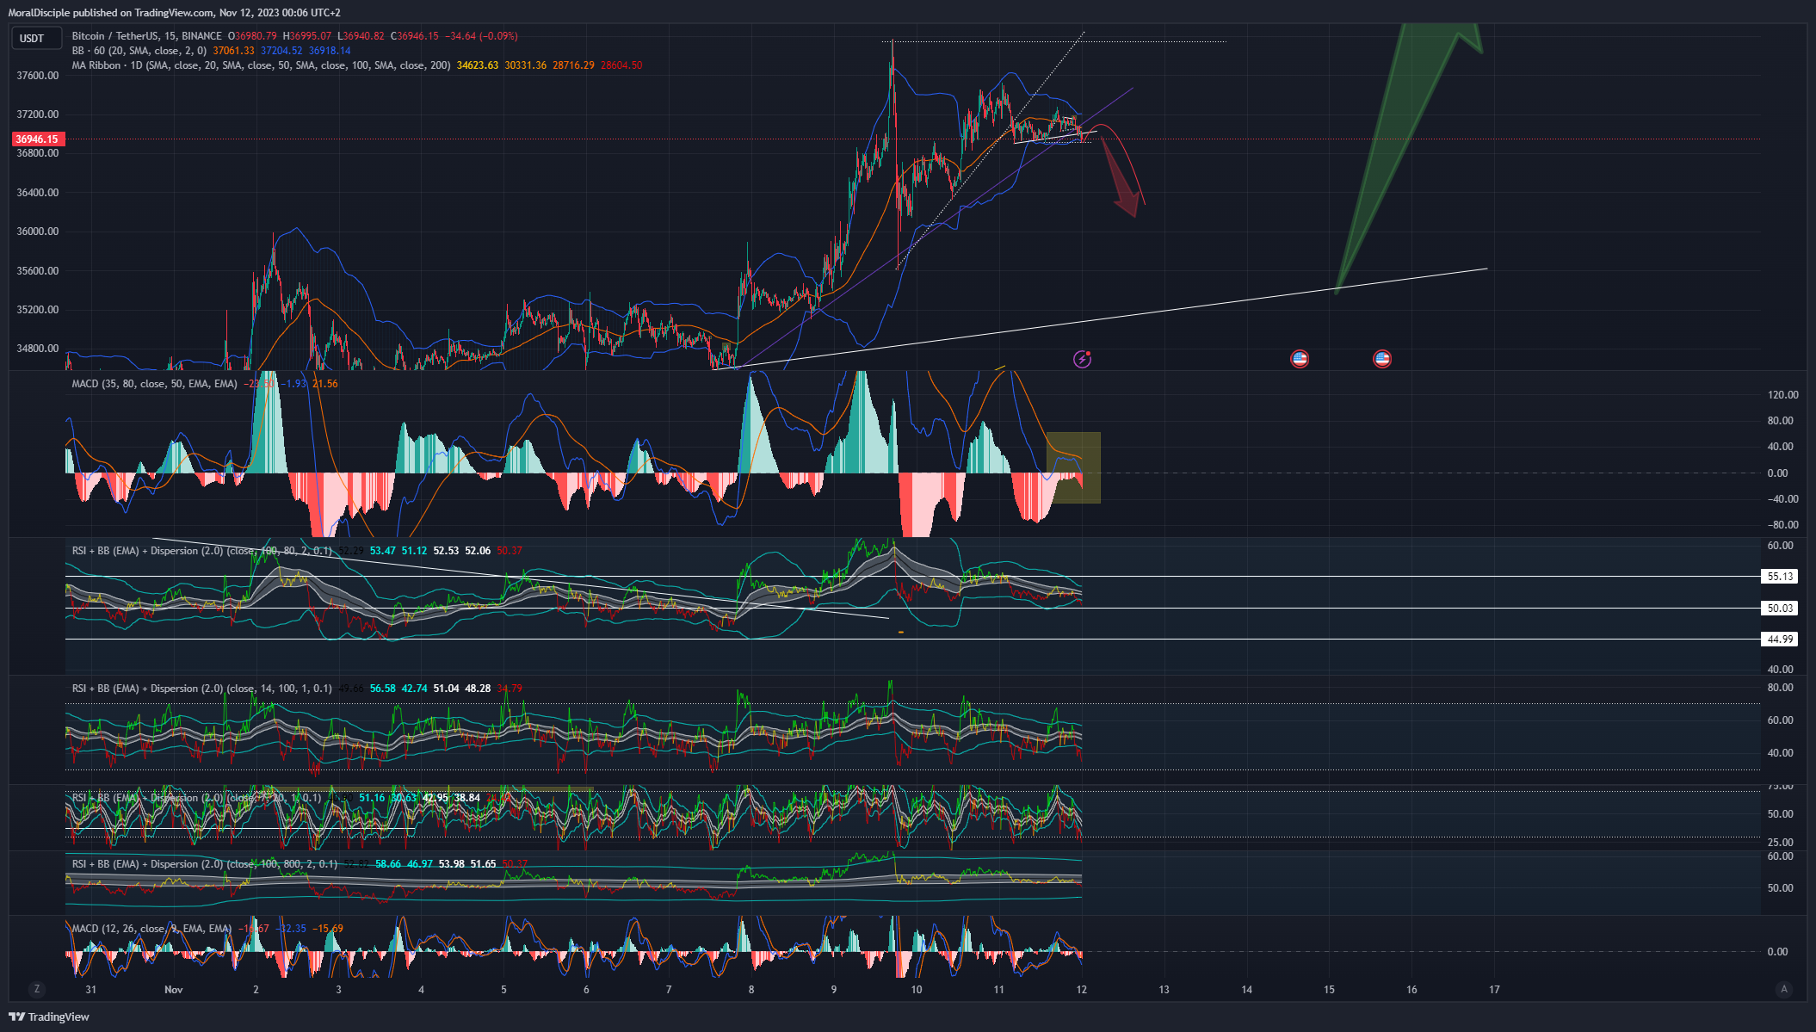Click the BB lower value 36918.14
Screen dimensions: 1816x1032
tap(330, 51)
